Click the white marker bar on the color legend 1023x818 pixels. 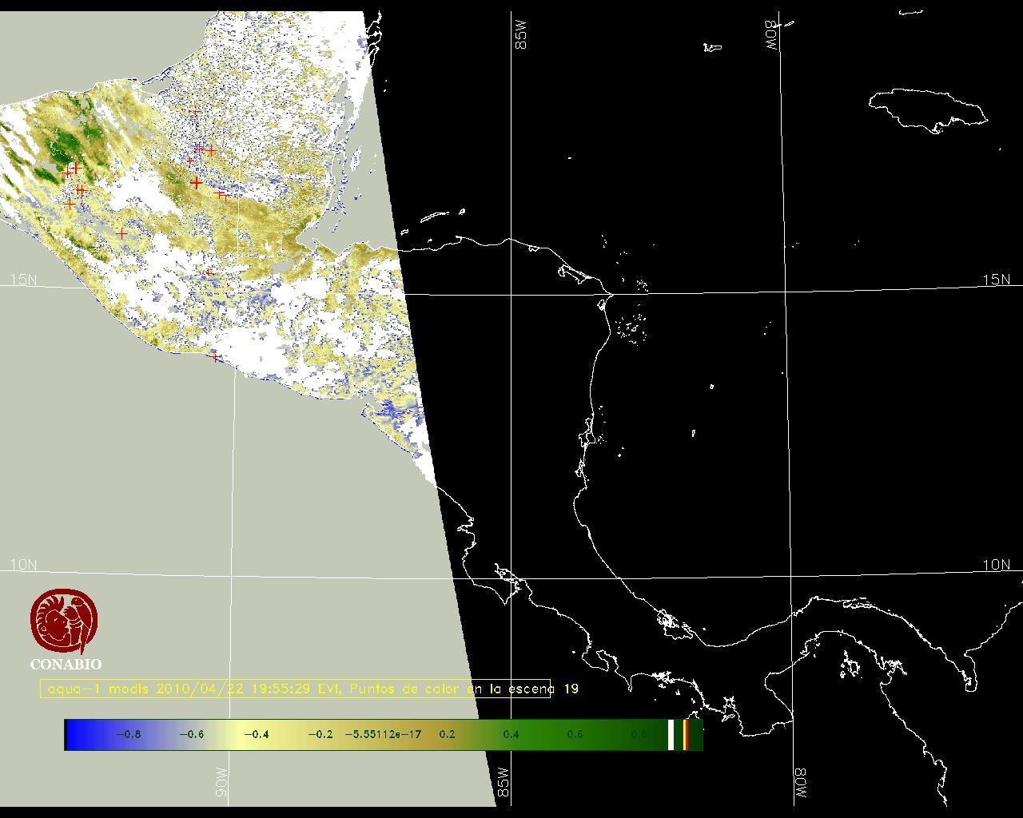point(671,735)
